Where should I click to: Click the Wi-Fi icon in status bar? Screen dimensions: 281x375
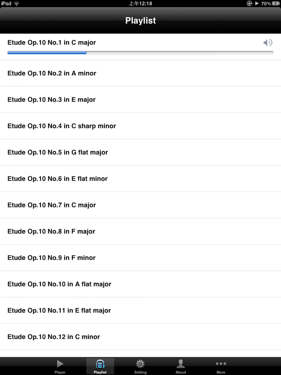pos(17,4)
